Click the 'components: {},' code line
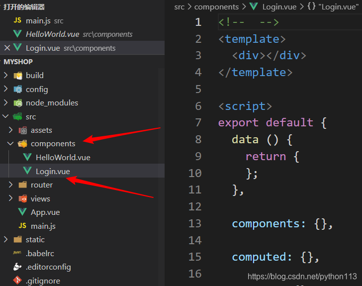Image resolution: width=362 pixels, height=286 pixels. click(x=282, y=224)
